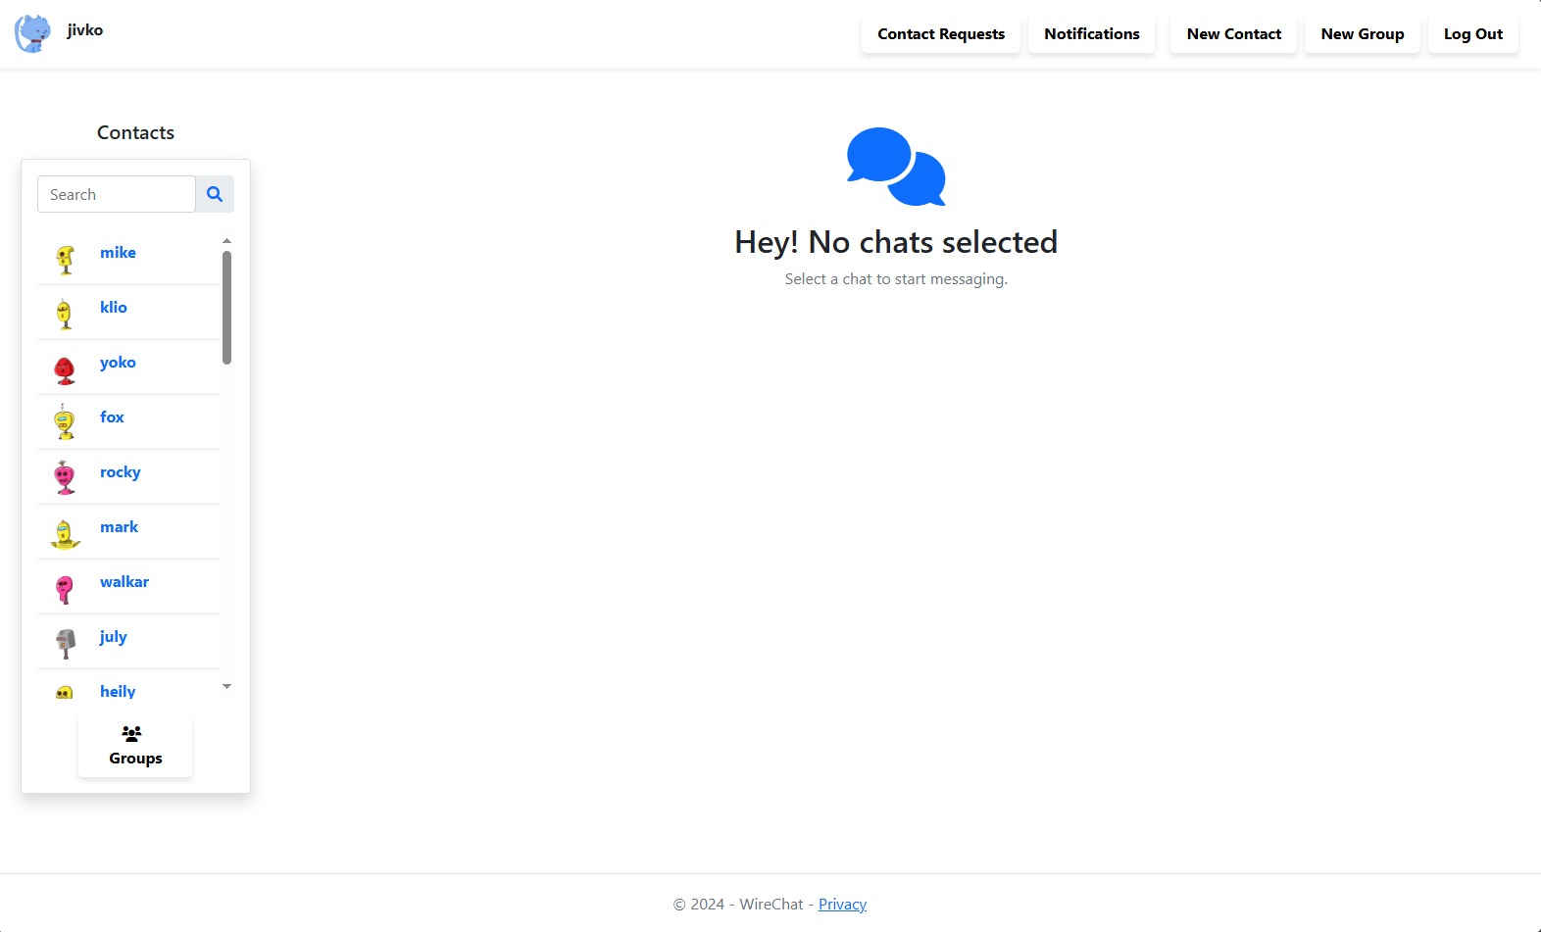Screen dimensions: 1541x932
Task: Click mike's yellow avatar icon
Action: point(65,260)
